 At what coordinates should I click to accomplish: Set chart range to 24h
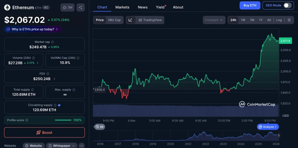click(233, 20)
